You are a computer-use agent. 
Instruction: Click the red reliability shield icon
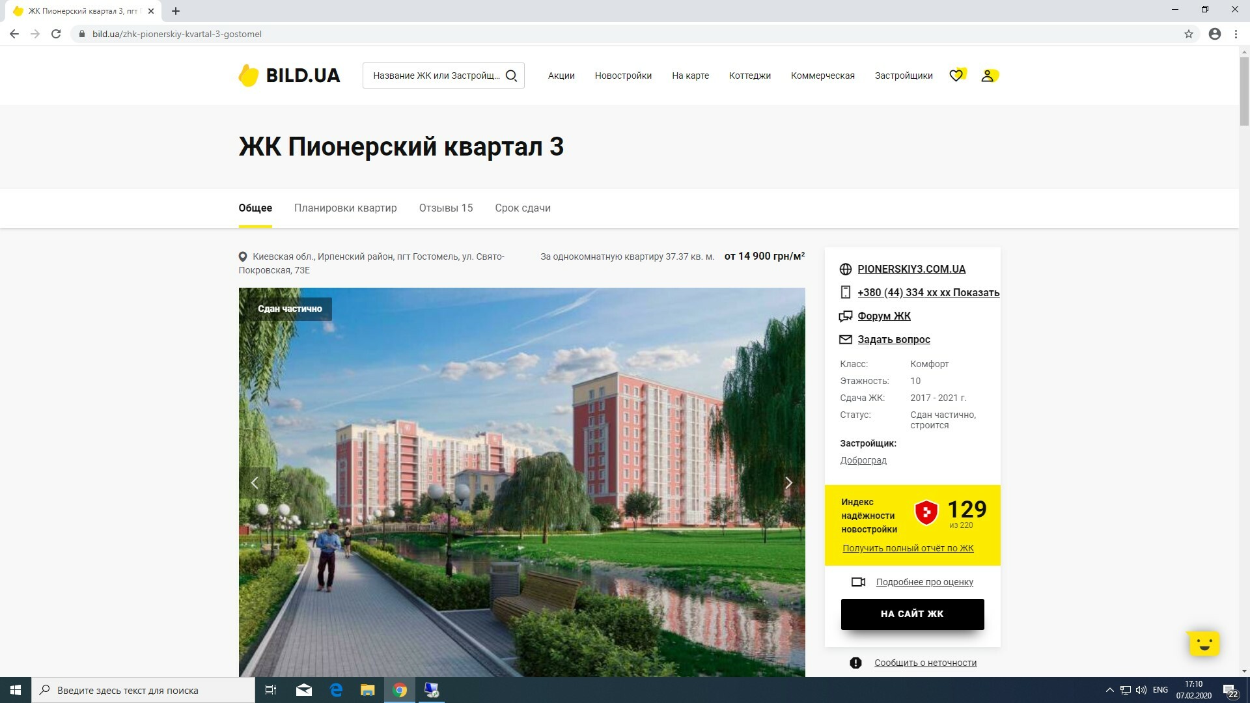tap(926, 512)
